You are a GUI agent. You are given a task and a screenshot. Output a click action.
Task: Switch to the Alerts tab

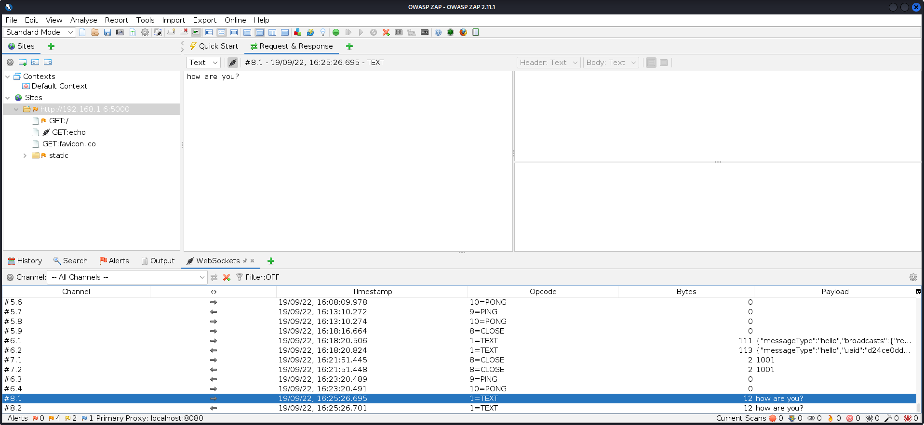[x=114, y=261]
